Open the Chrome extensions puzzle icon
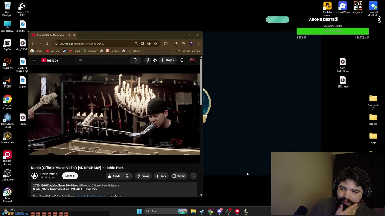Viewport: 385px width, 216px height. (x=166, y=43)
